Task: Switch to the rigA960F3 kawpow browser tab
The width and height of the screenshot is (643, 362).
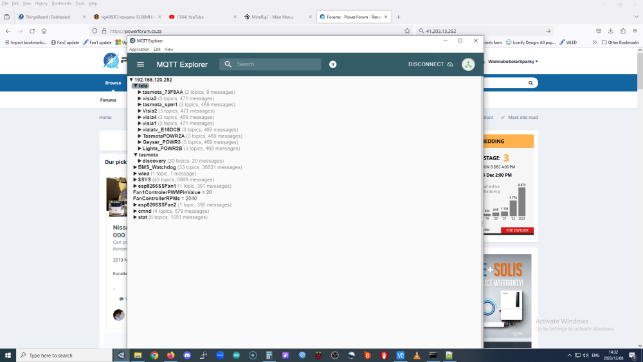Action: point(127,17)
